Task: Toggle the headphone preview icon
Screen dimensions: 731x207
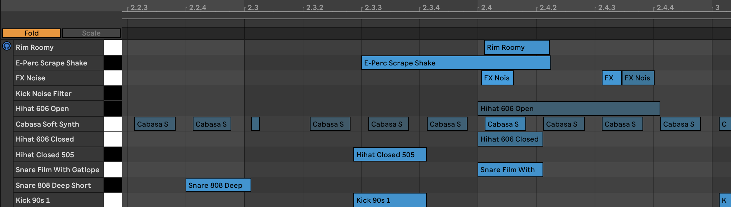Action: pyautogui.click(x=7, y=46)
